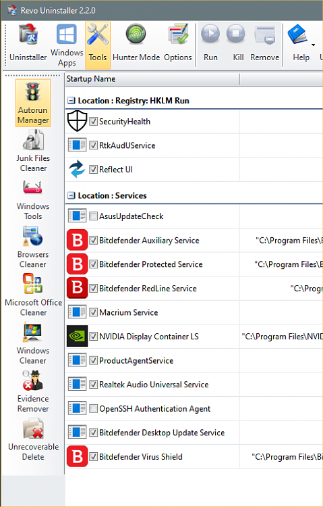Uncheck Bitdefender Auxiliary Service checkbox
This screenshot has width=323, height=507.
(x=93, y=240)
